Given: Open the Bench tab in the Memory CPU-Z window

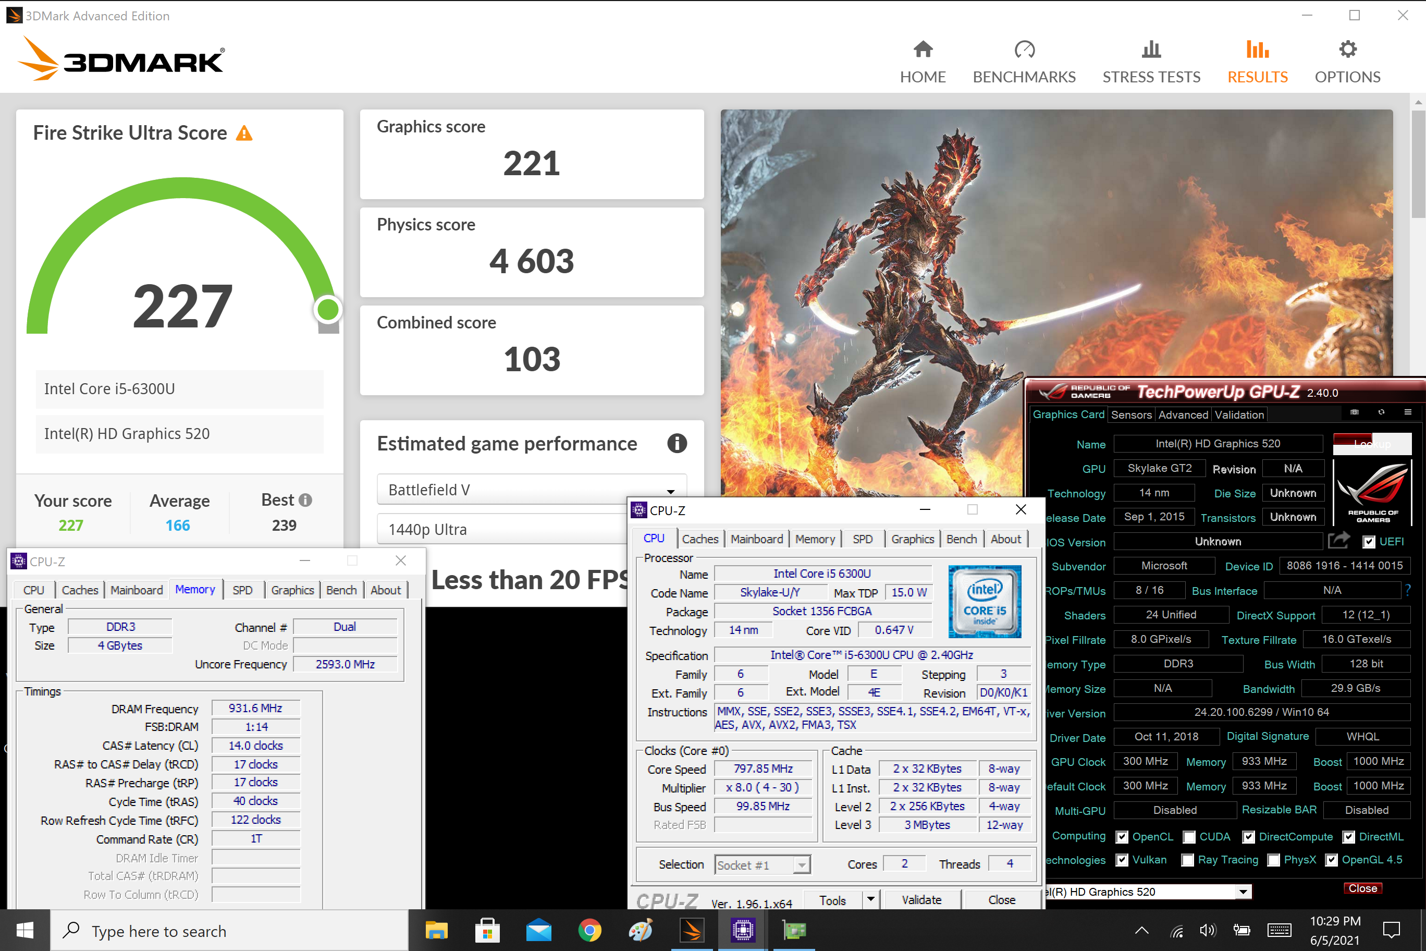Looking at the screenshot, I should 341,590.
